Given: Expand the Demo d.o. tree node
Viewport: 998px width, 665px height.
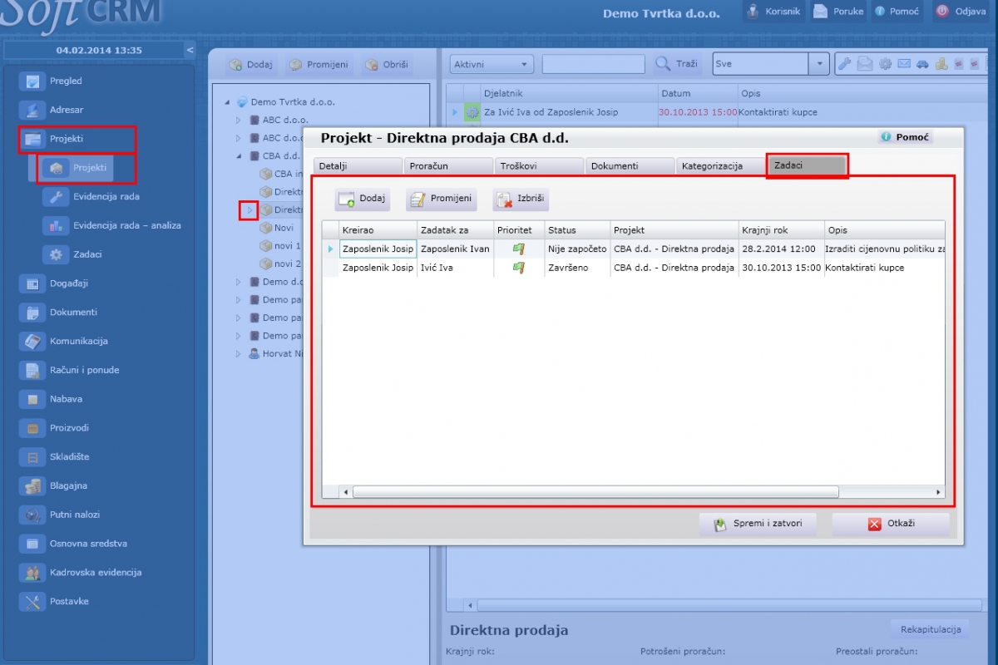Looking at the screenshot, I should 239,282.
